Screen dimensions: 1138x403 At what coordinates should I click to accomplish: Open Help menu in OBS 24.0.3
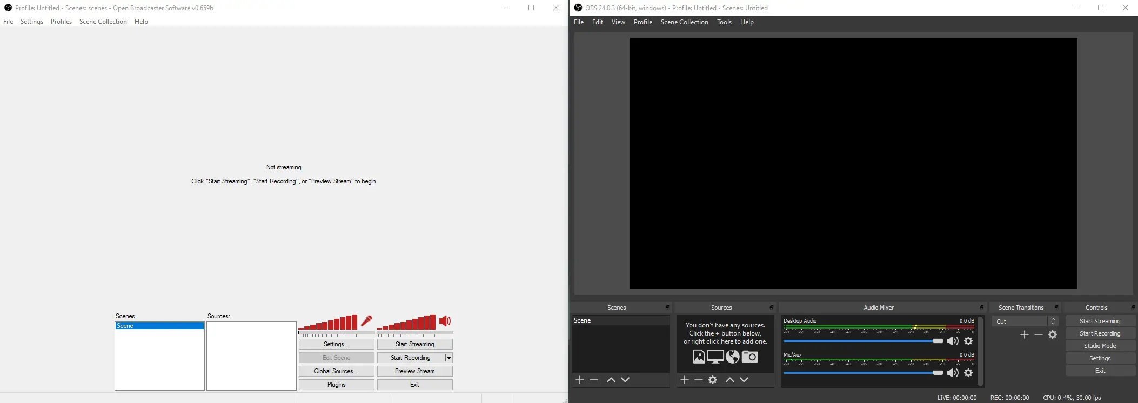click(747, 22)
